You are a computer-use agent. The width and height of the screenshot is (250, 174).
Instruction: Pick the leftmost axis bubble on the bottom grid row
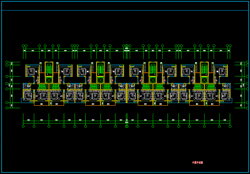23,126
